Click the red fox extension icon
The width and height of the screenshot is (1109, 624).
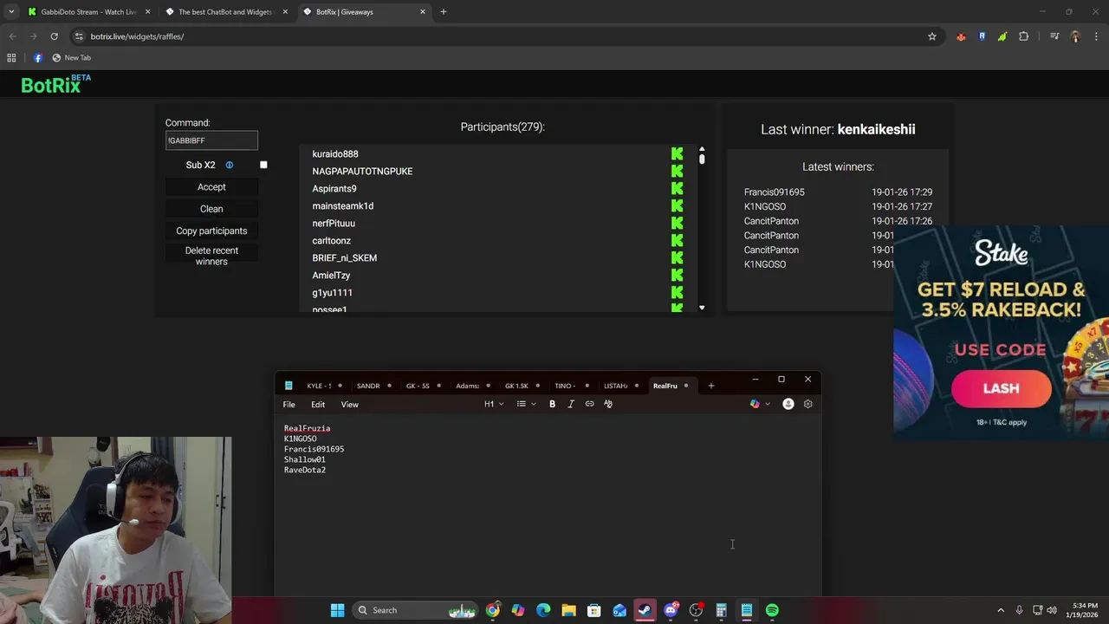tap(961, 36)
